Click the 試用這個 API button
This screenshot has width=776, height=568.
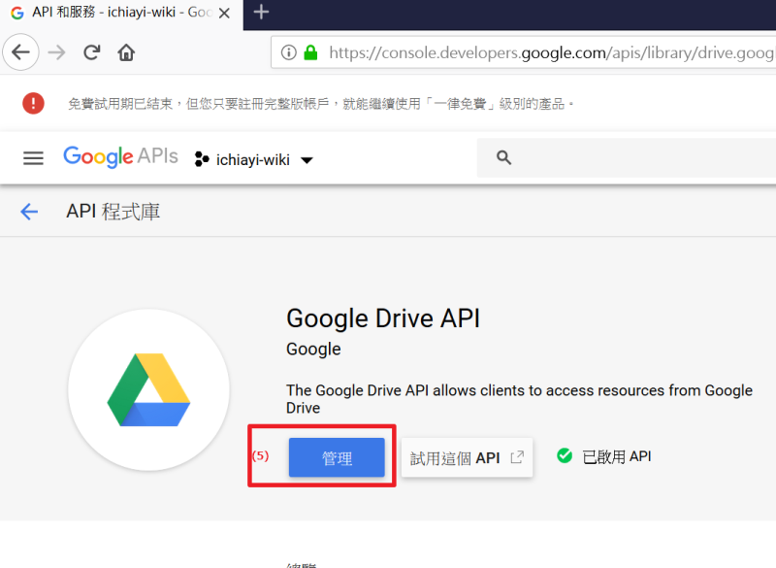pyautogui.click(x=467, y=457)
